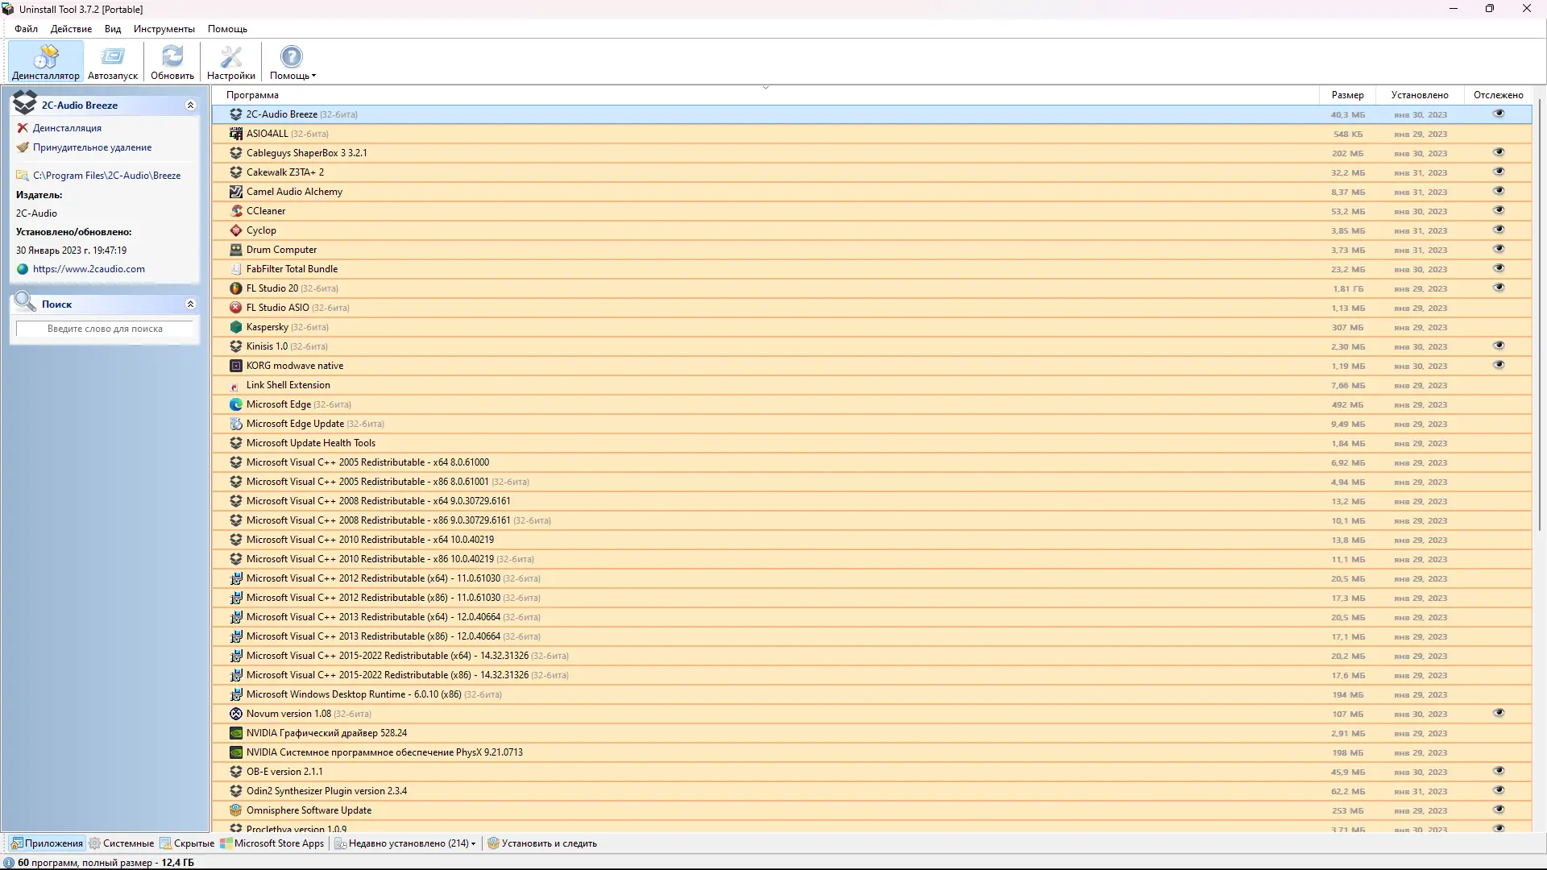The image size is (1547, 870).
Task: Click the Обновить refresh icon
Action: tap(172, 57)
